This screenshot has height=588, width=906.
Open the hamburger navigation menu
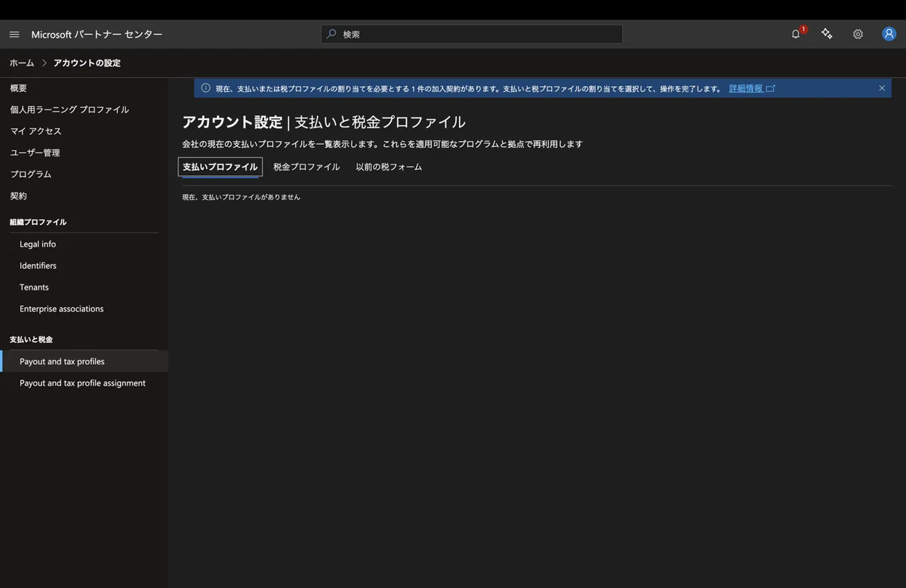(14, 35)
